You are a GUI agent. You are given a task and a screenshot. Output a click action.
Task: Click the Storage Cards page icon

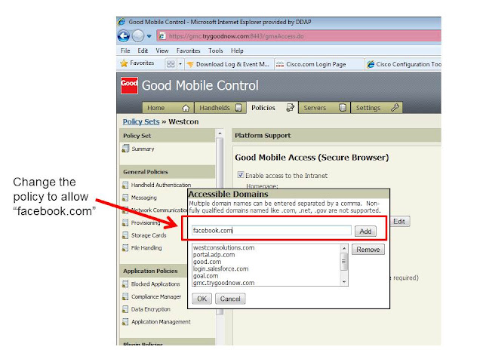click(125, 235)
